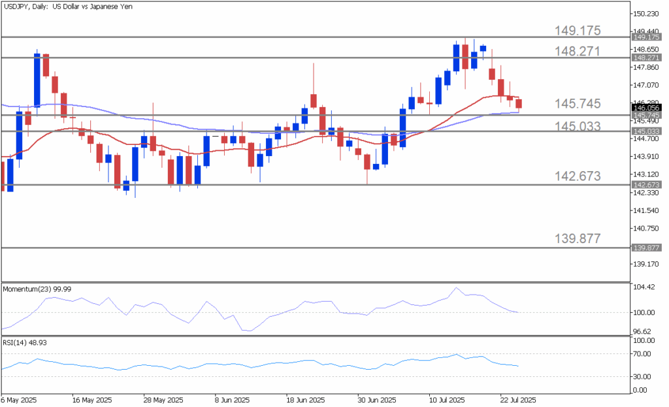This screenshot has width=669, height=407.
Task: Select the large gray 139.877 level label
Action: tap(578, 238)
